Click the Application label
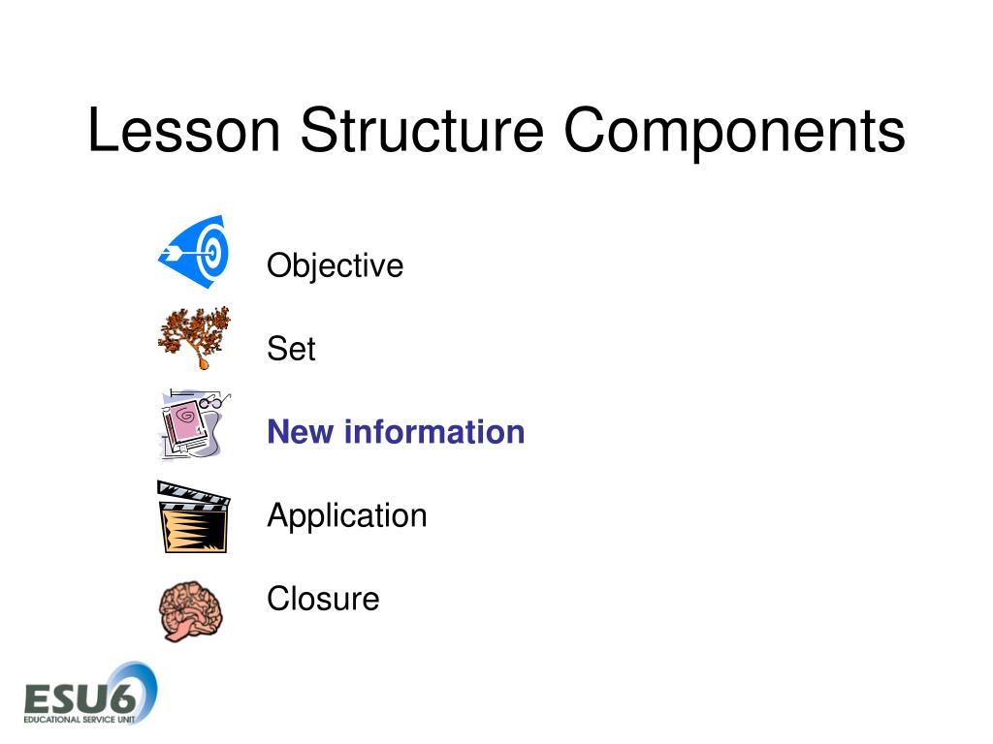The height and width of the screenshot is (744, 993). tap(347, 516)
